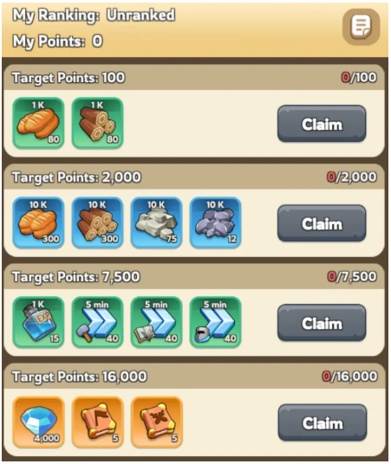The image size is (391, 464).
Task: Select the 10K wood reward with 300
Action: coord(97,222)
